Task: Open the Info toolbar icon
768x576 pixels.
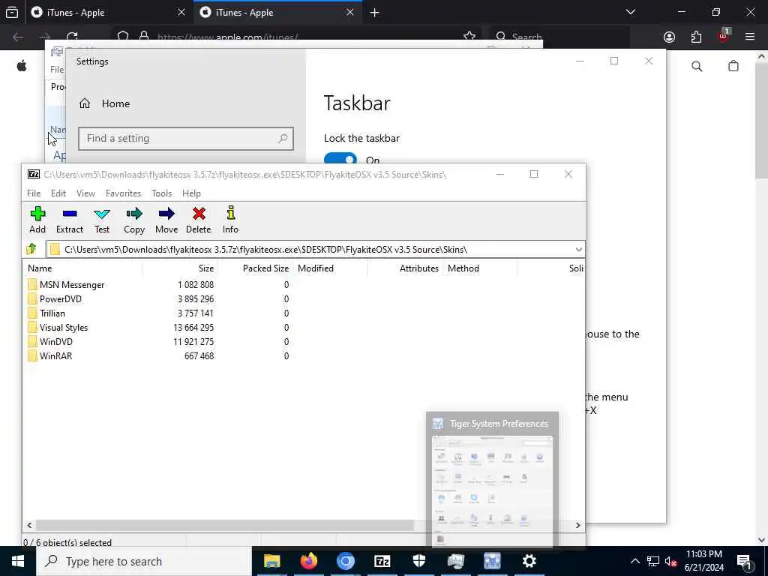Action: [x=230, y=220]
